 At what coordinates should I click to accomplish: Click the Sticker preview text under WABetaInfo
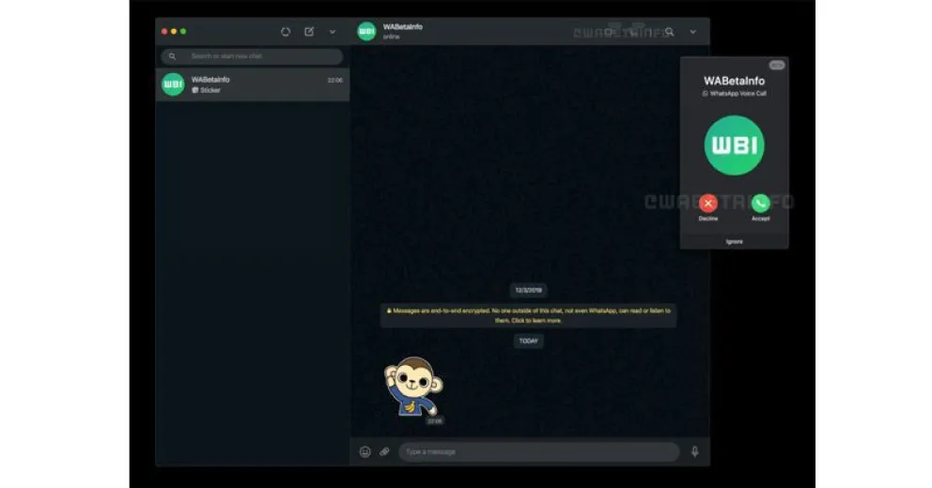point(210,90)
